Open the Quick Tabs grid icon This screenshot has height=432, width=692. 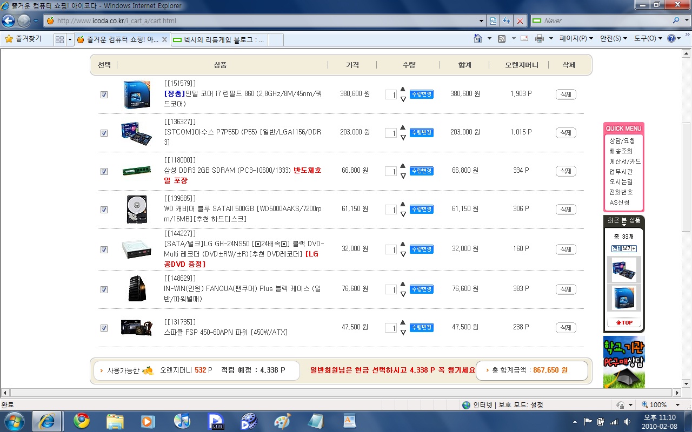[x=59, y=39]
